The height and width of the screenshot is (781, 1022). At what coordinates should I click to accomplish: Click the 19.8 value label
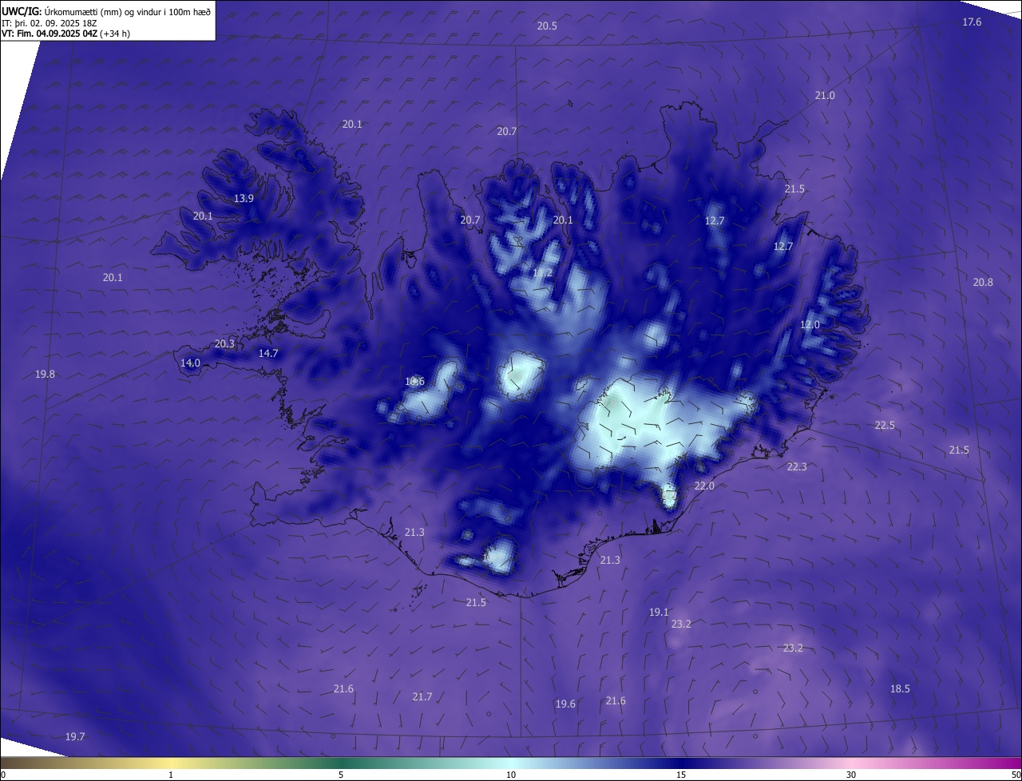click(46, 375)
